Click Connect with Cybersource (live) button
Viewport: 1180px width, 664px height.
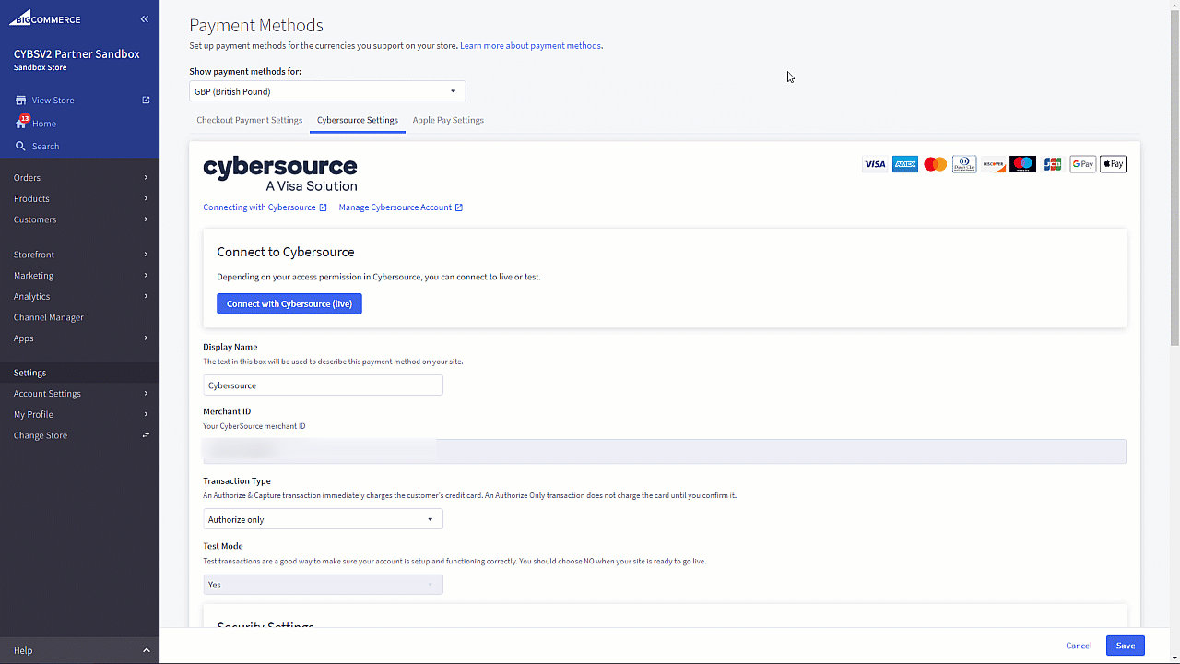click(x=289, y=303)
